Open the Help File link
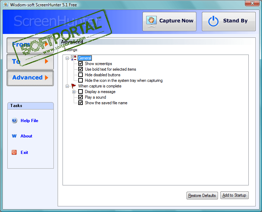The height and width of the screenshot is (212, 262). coord(29,120)
